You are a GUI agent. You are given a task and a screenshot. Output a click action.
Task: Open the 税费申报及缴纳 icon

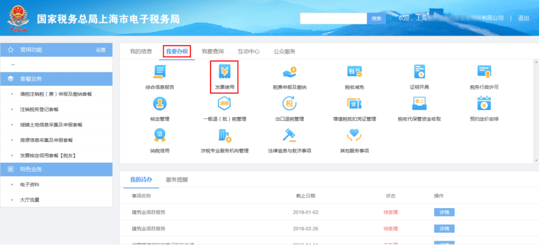click(x=289, y=72)
